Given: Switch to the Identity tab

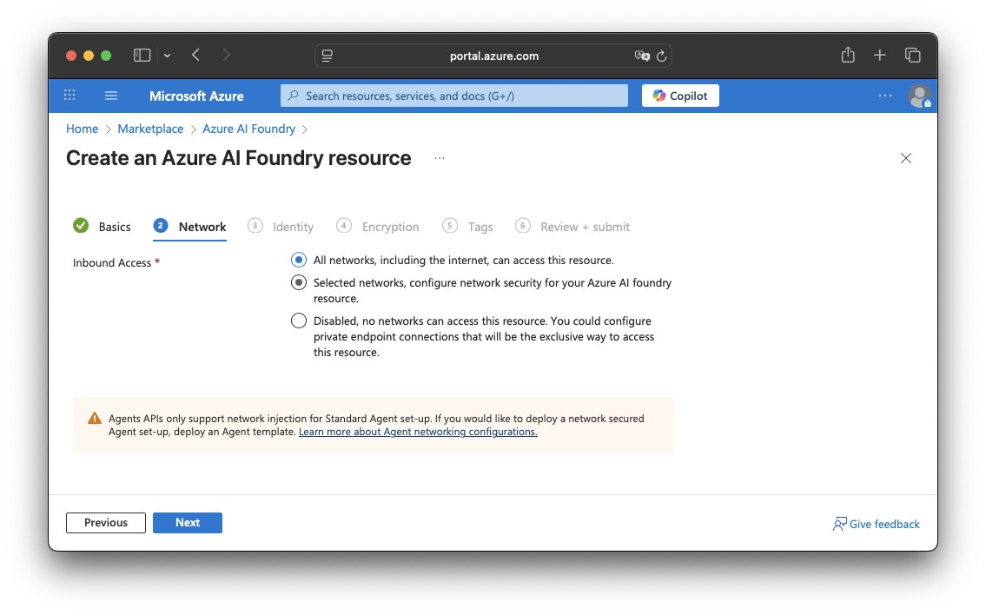Looking at the screenshot, I should 281,227.
